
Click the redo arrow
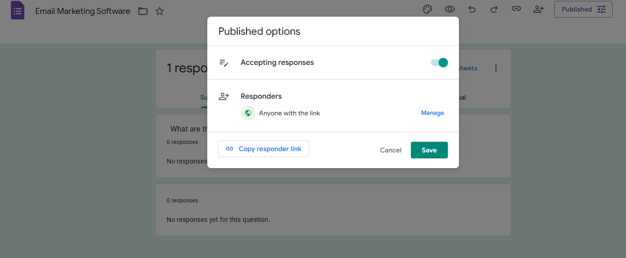[x=494, y=9]
